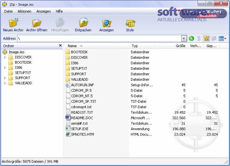
Task: Open the Aktionen menu
Action: coord(24,11)
